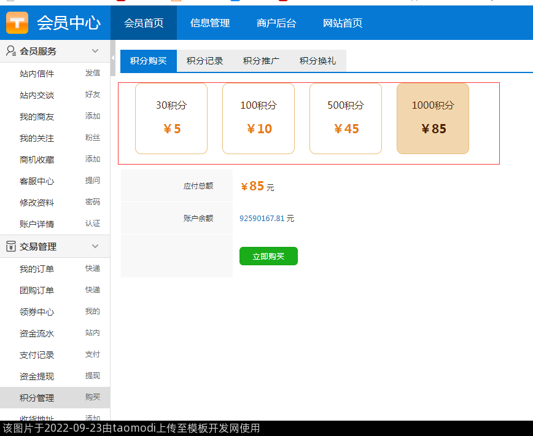Screen dimensions: 533x436
Task: Go to 信息管理 in top navigation
Action: tap(210, 23)
